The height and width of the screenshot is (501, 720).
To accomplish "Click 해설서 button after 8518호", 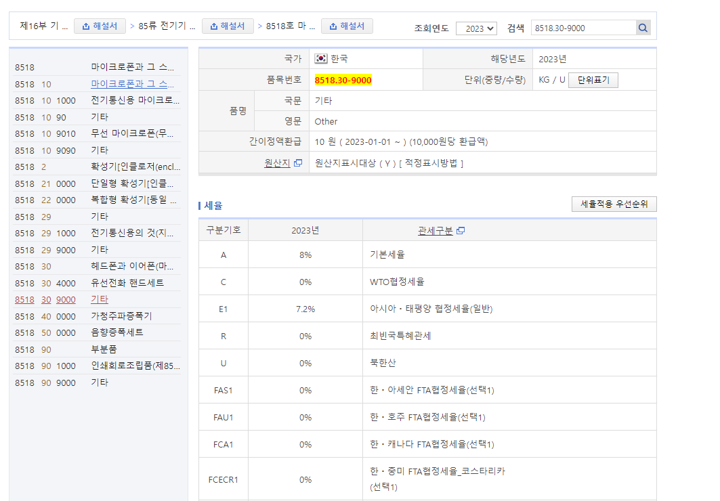I will point(347,26).
